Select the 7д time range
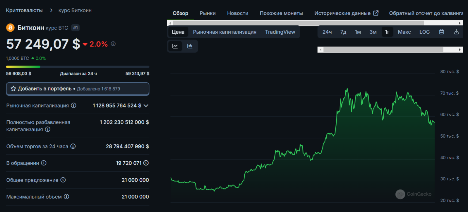The height and width of the screenshot is (212, 468). (343, 32)
